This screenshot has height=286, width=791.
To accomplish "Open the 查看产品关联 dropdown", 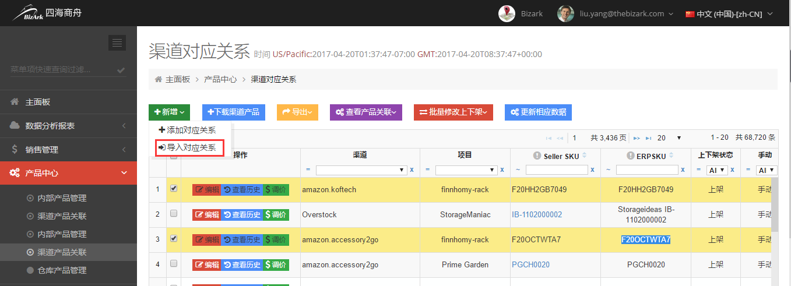I will (x=366, y=112).
